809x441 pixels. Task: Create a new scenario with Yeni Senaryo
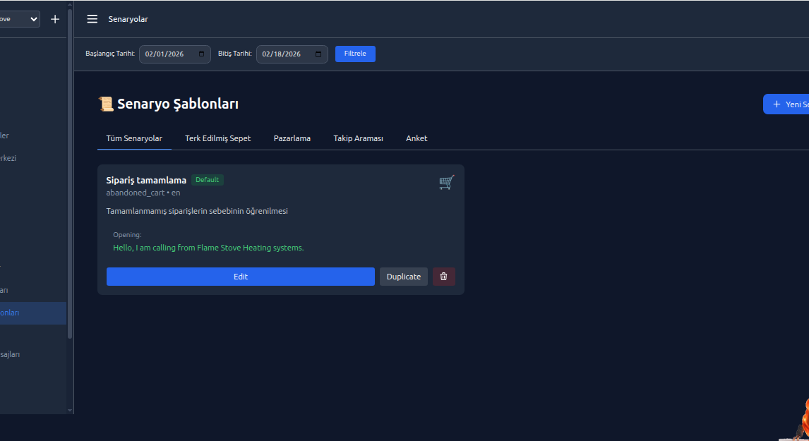pyautogui.click(x=791, y=104)
